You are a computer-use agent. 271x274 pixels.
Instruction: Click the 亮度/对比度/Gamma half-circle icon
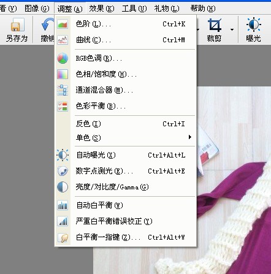pyautogui.click(x=63, y=187)
